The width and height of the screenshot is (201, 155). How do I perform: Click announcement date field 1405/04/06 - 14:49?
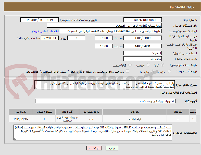pos(40,20)
